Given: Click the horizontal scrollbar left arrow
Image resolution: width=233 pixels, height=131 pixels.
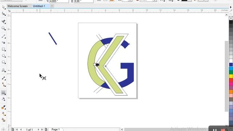Looking at the screenshot, I should point(122,130).
